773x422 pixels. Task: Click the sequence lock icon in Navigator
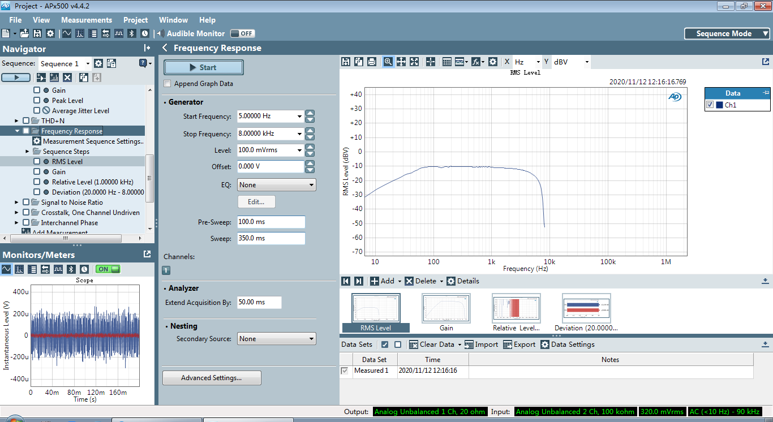coord(111,63)
